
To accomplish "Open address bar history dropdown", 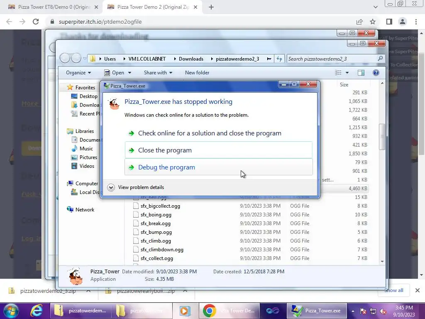I will pyautogui.click(x=269, y=59).
